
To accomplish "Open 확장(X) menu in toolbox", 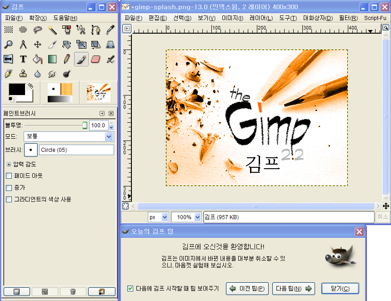I will point(38,18).
